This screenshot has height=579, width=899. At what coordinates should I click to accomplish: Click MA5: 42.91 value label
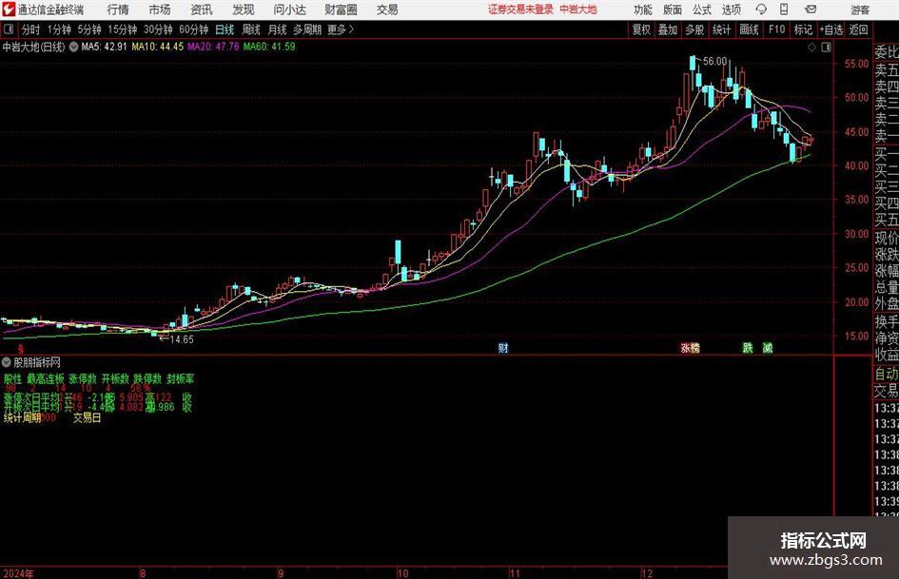(x=104, y=47)
